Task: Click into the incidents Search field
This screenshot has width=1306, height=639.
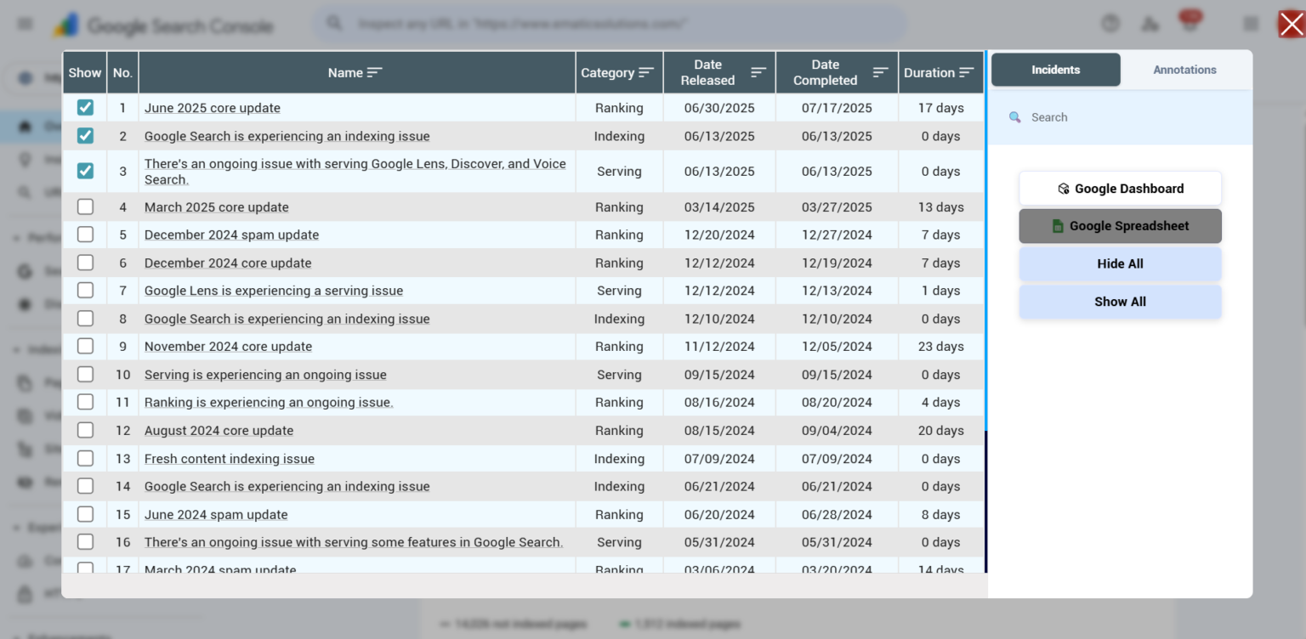Action: pos(1131,117)
